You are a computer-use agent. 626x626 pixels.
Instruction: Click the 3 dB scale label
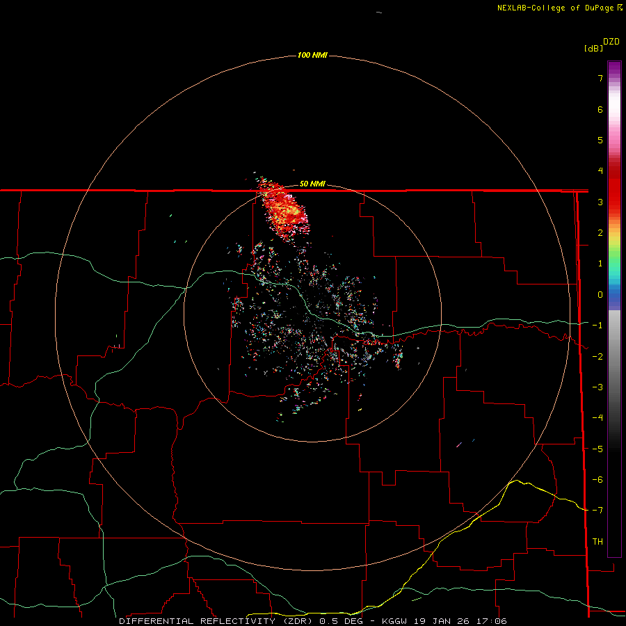pos(600,202)
